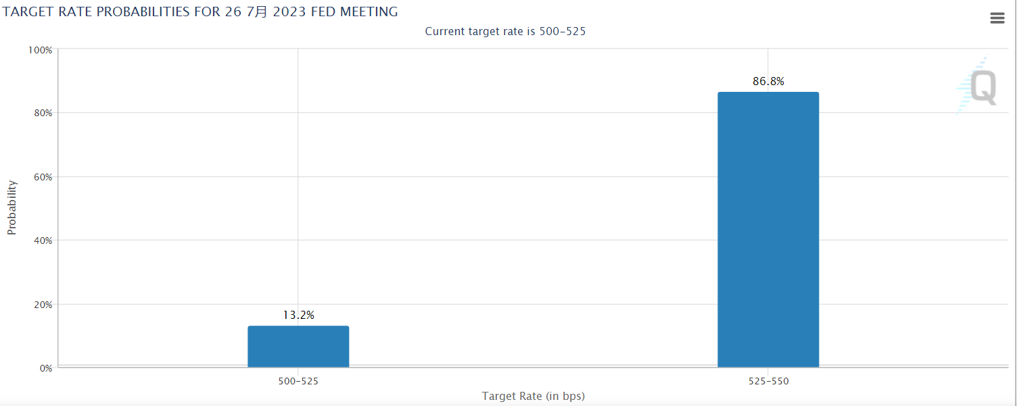Click the Probability y-axis title
Image resolution: width=1017 pixels, height=406 pixels.
11,207
